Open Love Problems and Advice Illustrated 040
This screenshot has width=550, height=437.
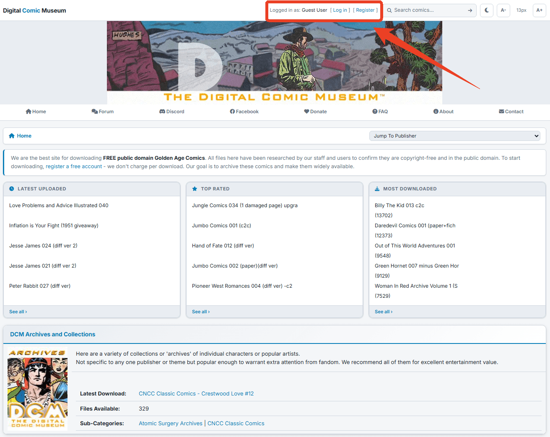pyautogui.click(x=59, y=205)
